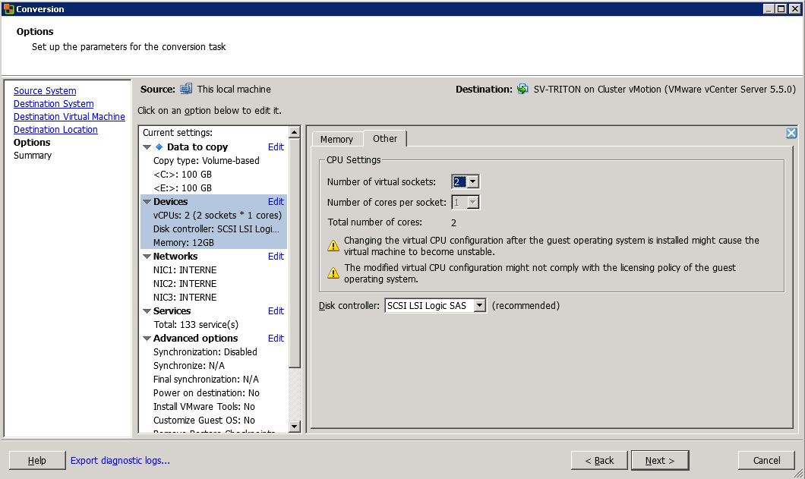Click the warning icon for licensing policy notice
This screenshot has height=479, width=805.
tap(333, 273)
